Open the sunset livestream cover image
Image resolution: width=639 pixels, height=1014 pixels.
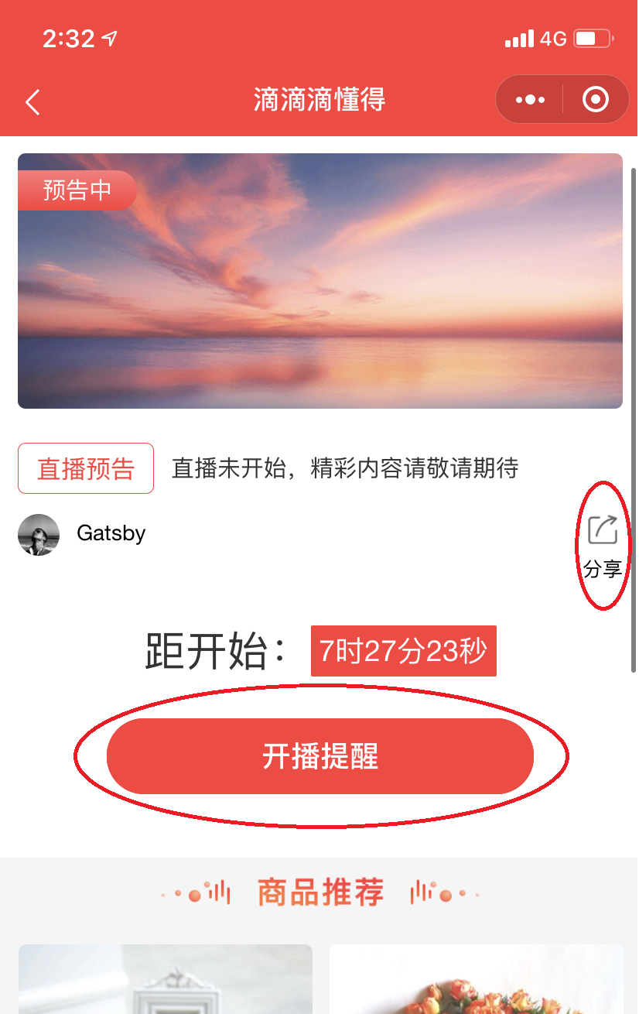320,281
